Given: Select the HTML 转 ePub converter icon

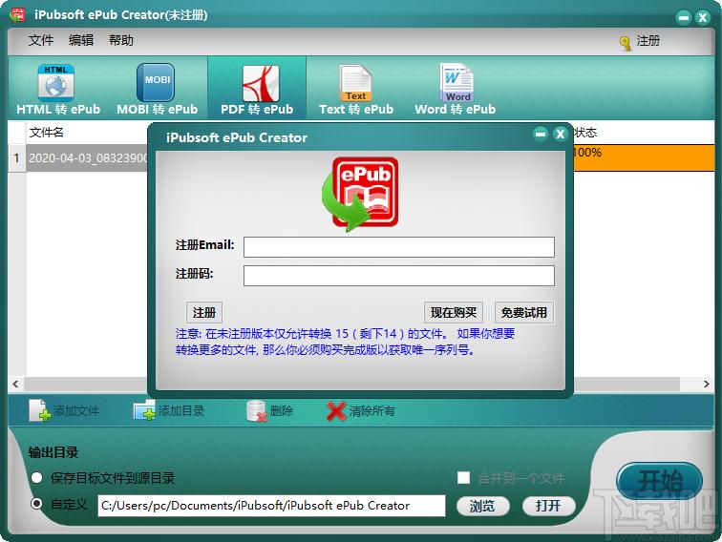Looking at the screenshot, I should [56, 83].
